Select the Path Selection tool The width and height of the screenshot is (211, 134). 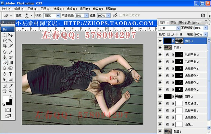(5, 79)
